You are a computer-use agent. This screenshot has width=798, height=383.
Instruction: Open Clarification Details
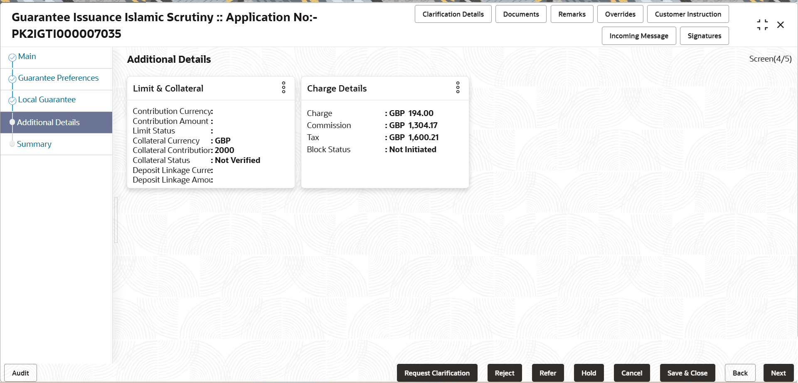[x=453, y=14]
